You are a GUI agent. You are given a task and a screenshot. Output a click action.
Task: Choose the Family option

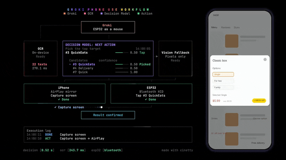[223, 87]
